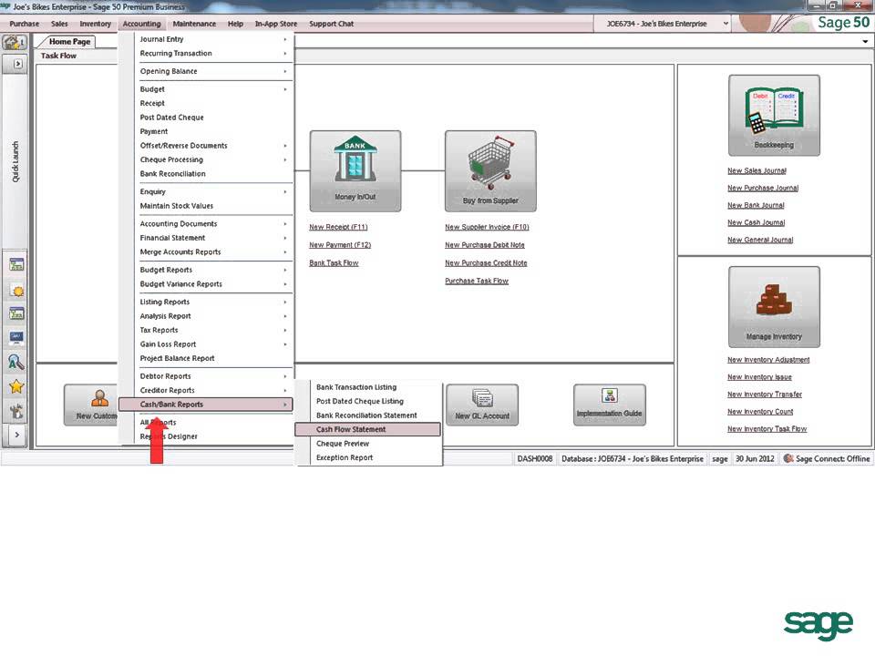875x656 pixels.
Task: Open the Manage Inventory boxes icon
Action: coord(774,307)
